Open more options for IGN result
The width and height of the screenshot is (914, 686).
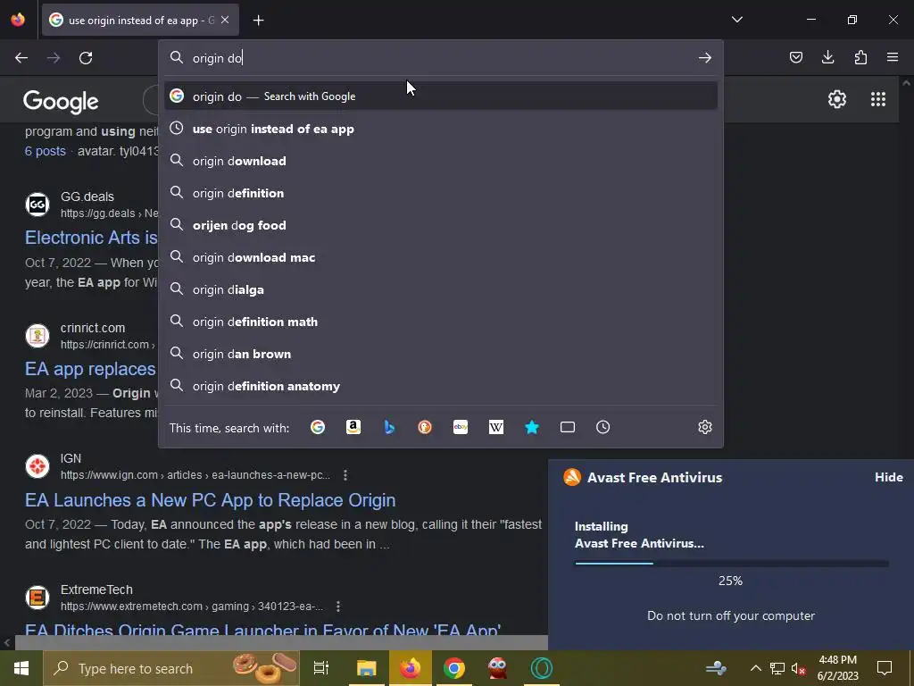point(345,475)
